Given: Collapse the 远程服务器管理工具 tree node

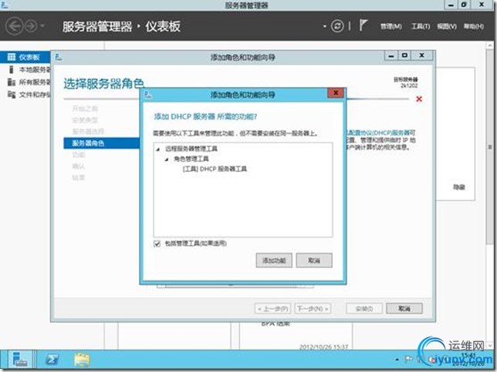Looking at the screenshot, I should coord(158,149).
